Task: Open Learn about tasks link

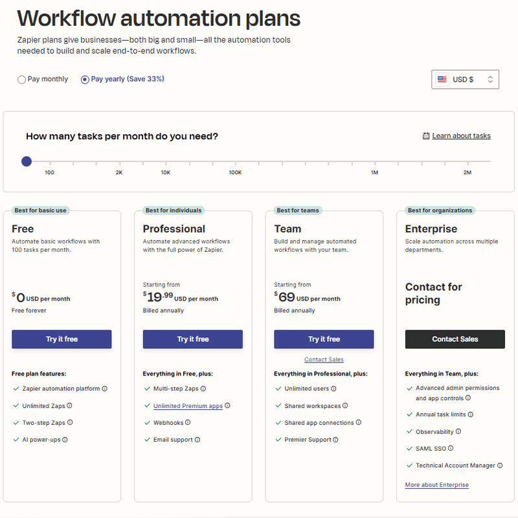Action: point(461,136)
